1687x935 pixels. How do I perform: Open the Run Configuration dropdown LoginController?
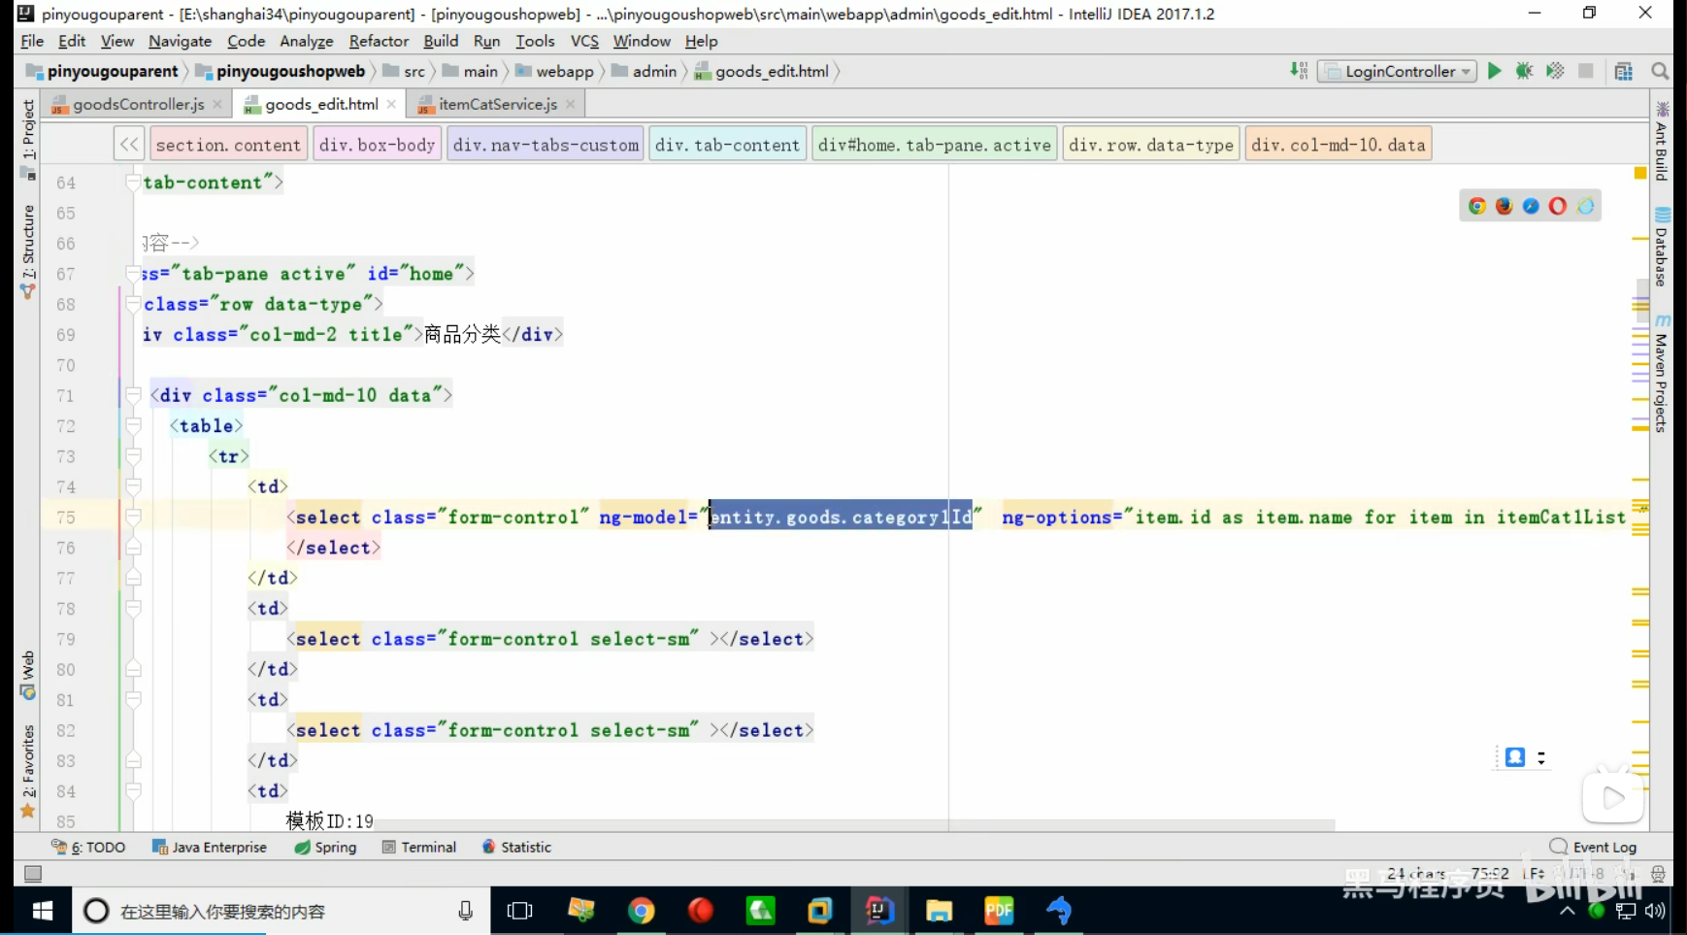click(x=1397, y=71)
